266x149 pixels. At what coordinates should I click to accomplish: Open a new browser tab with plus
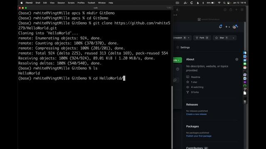[x=236, y=10]
